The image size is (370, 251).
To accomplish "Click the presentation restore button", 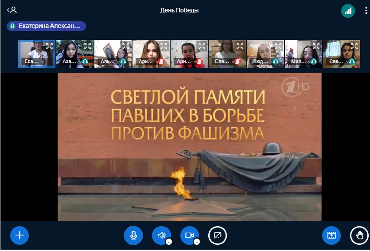I will tap(331, 235).
